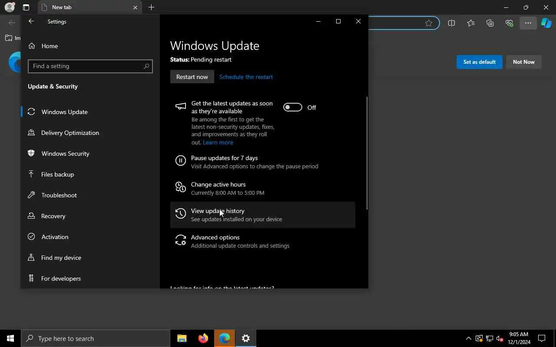Open Recovery section
This screenshot has width=556, height=347.
[90, 216]
